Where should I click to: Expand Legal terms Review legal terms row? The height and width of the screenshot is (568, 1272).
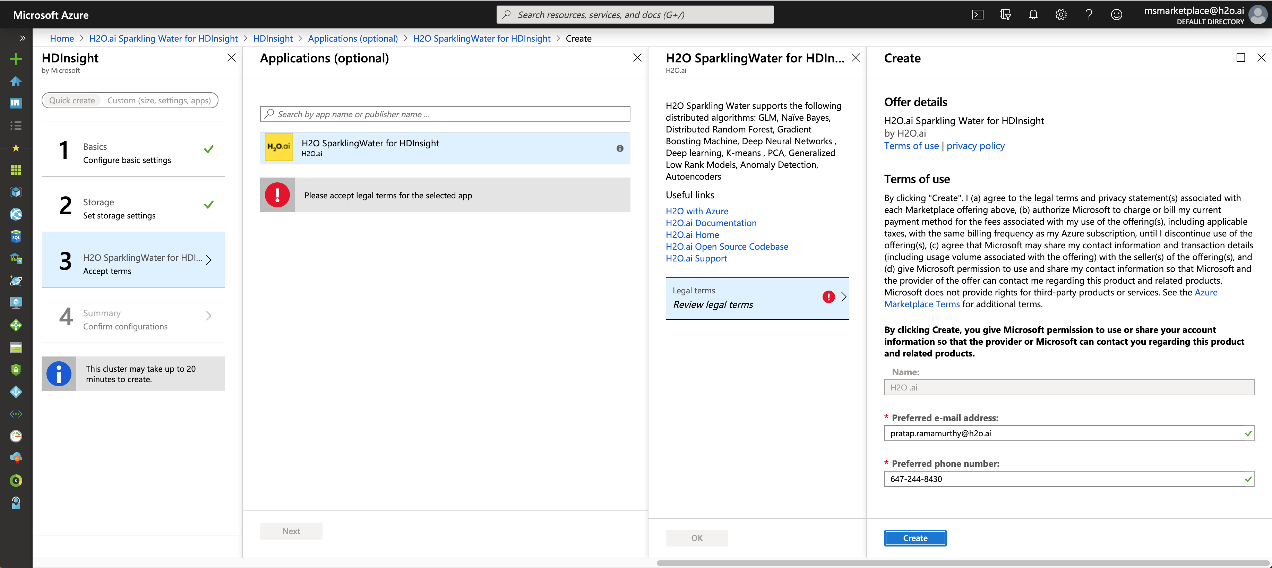(x=756, y=298)
